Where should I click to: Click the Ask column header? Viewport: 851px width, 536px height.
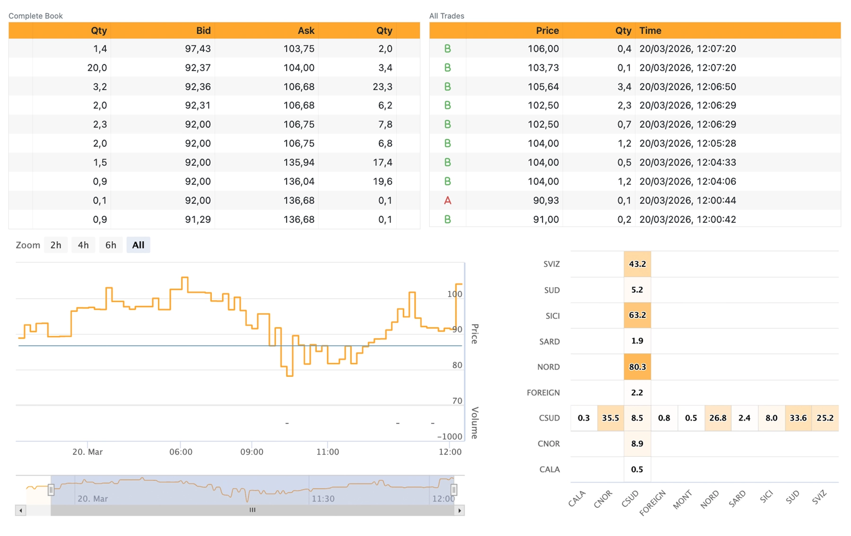pos(306,31)
